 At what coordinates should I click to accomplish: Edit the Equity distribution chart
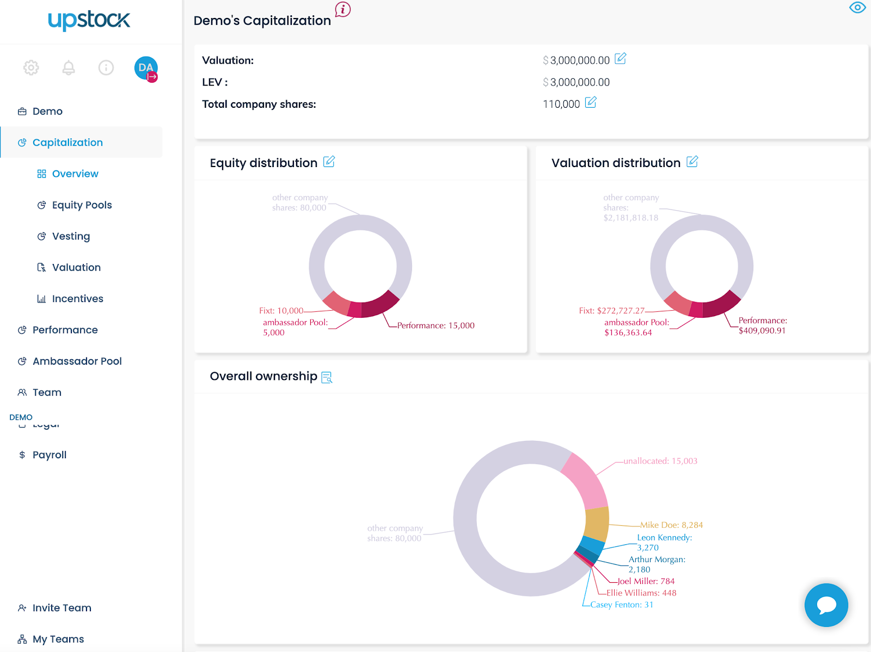click(329, 162)
